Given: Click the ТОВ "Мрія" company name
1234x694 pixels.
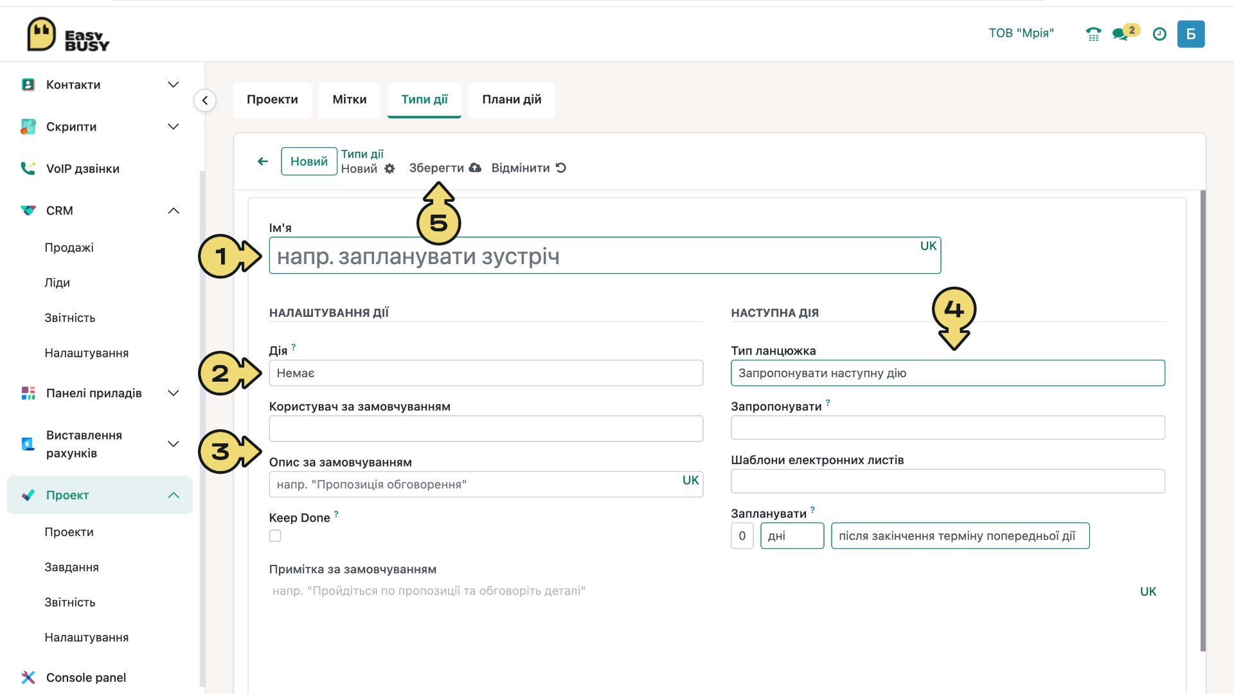Looking at the screenshot, I should [x=1021, y=33].
